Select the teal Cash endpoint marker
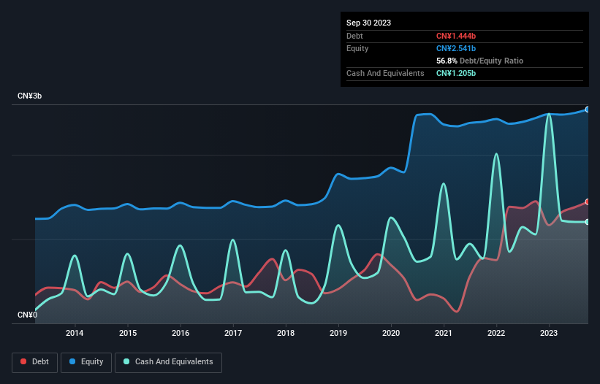Screen dimensions: 600x384 (588, 222)
